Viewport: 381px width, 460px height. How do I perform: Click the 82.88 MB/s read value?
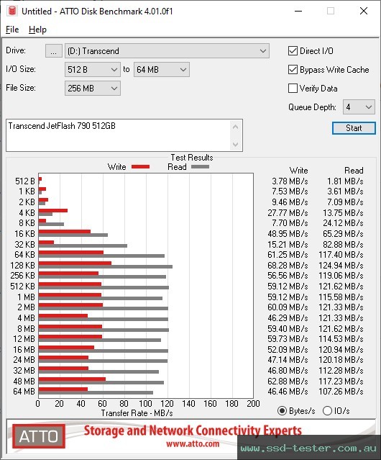(343, 245)
